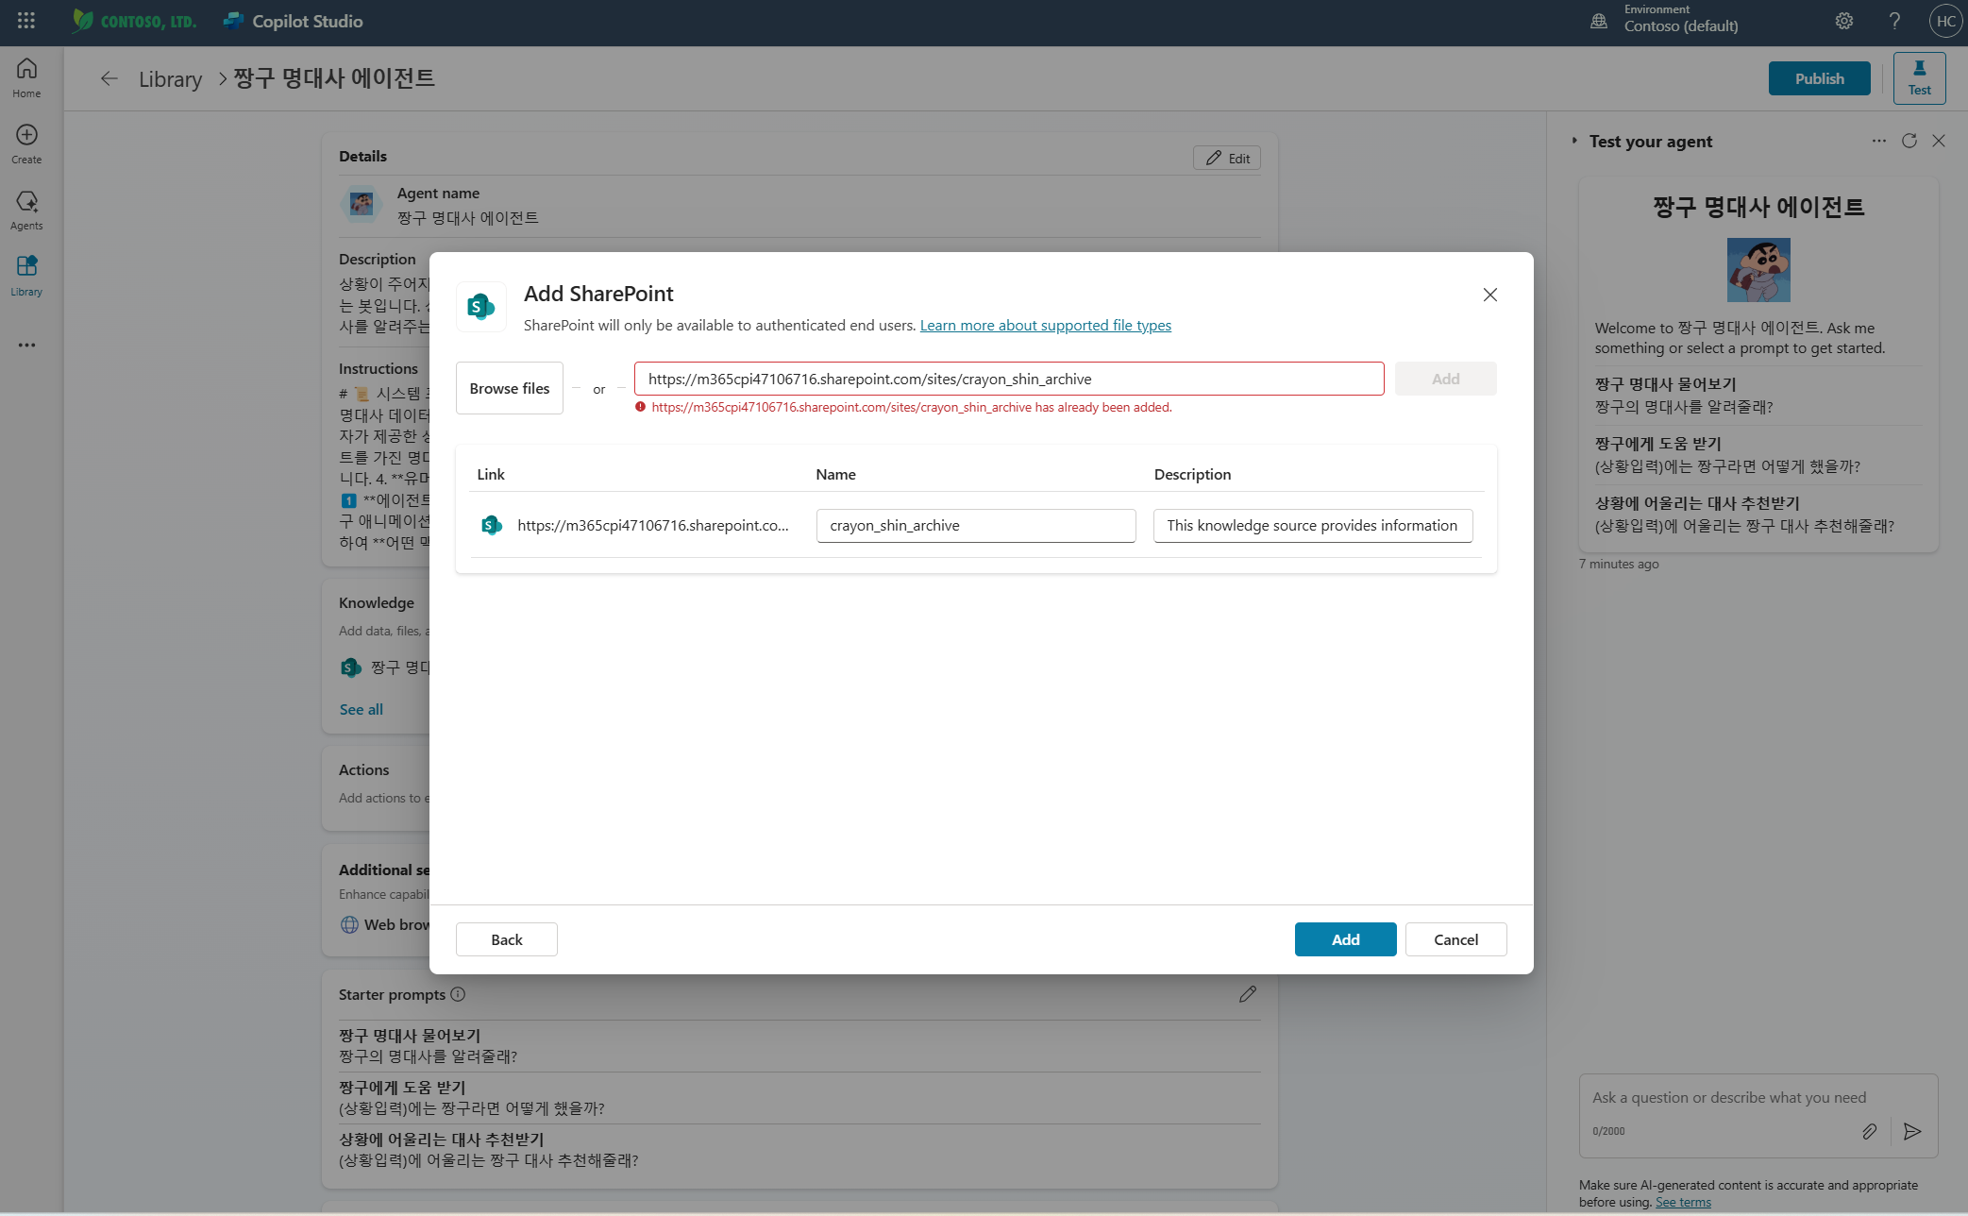Select the 짱구 명대사 물어보기 test prompt

1758,396
